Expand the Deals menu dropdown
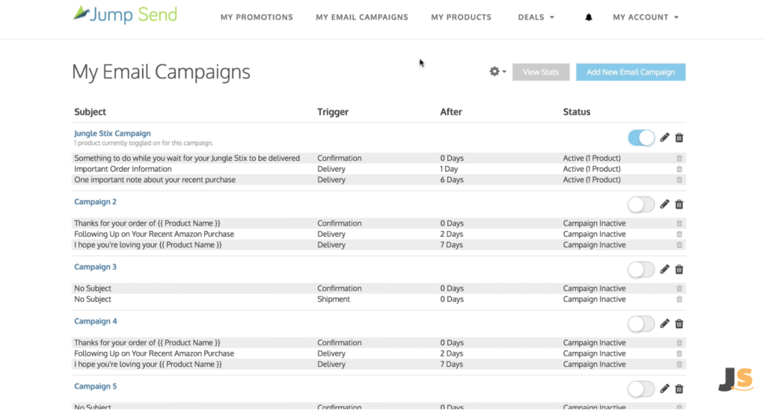 (536, 17)
